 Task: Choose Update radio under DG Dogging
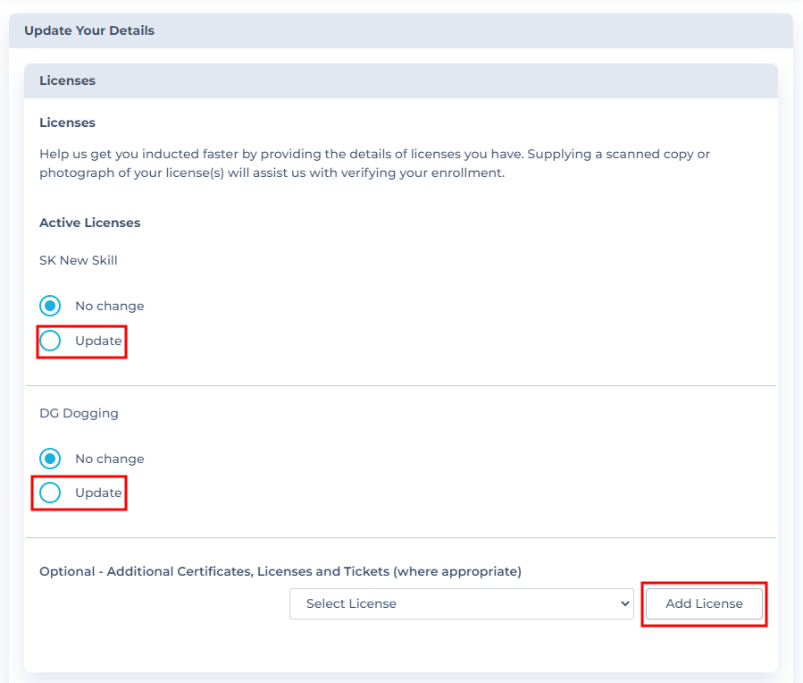(x=50, y=493)
